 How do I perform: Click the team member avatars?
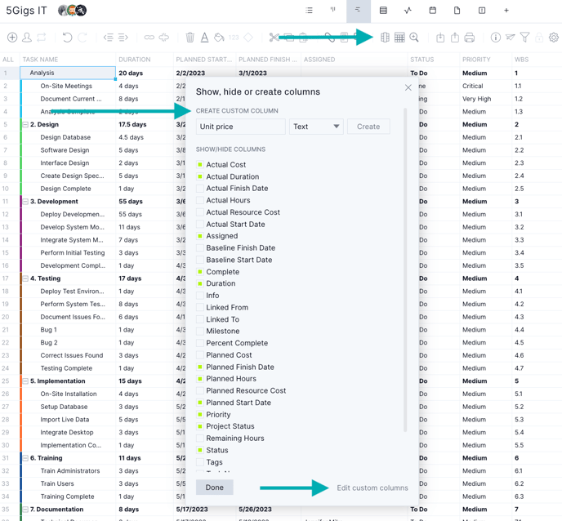click(x=72, y=11)
